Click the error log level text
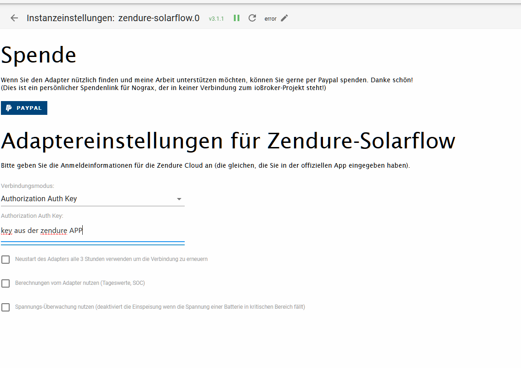 271,19
